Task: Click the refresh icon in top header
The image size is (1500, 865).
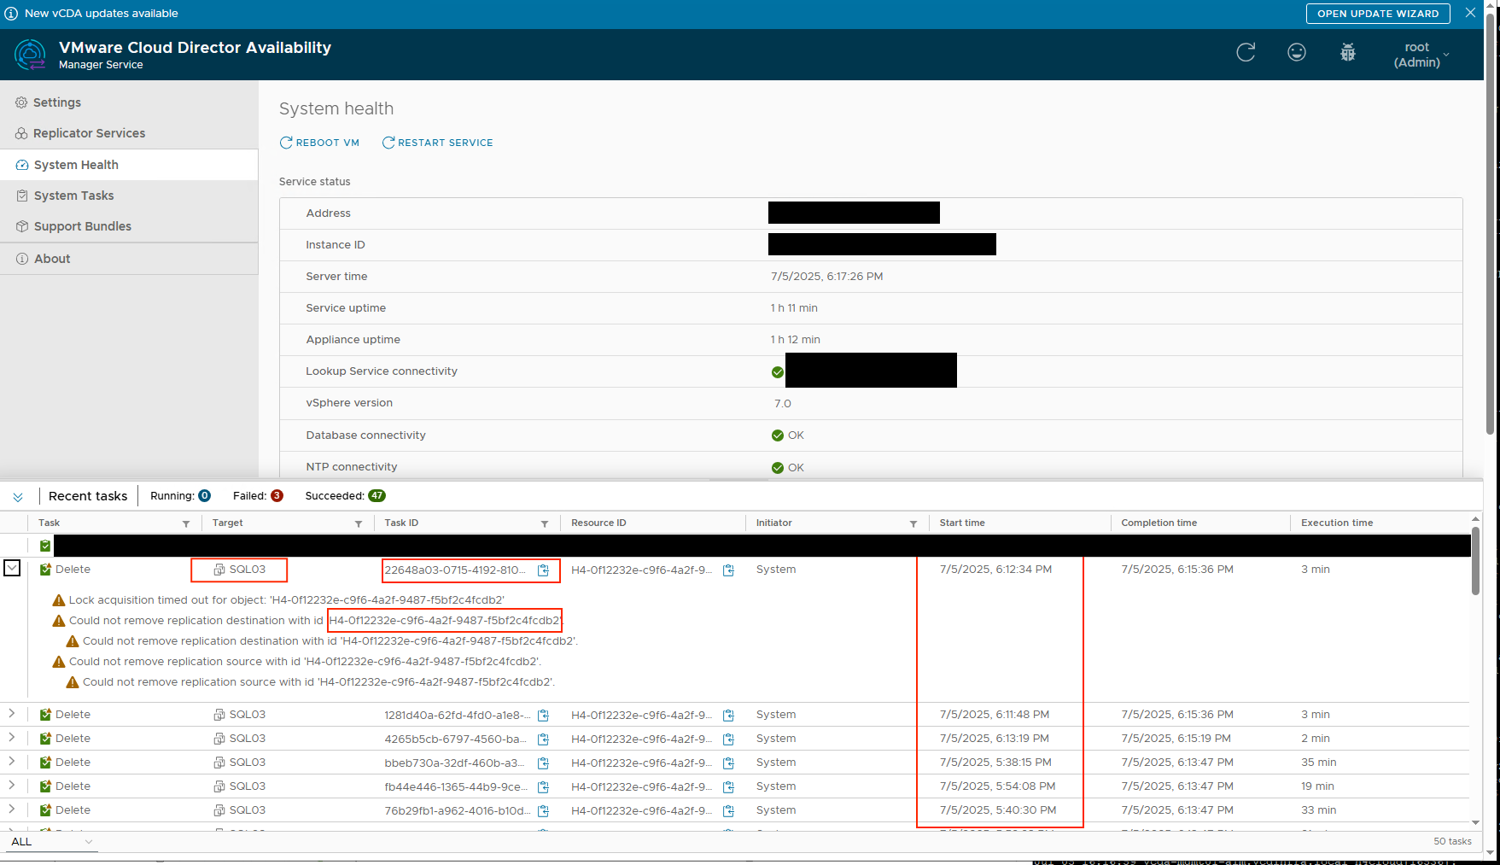Action: point(1246,53)
